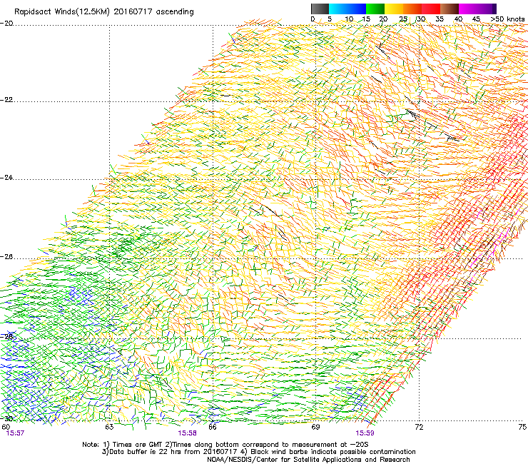
Task: Click the 'Times are GMT' note line
Action: click(225, 445)
